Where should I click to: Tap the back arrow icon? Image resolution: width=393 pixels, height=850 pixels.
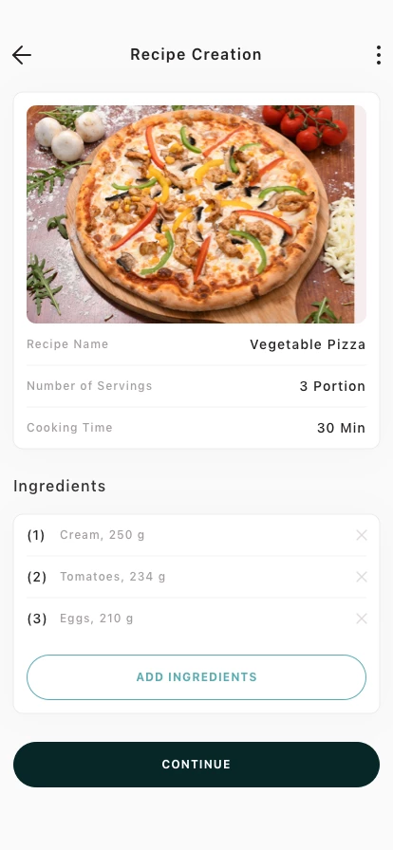click(x=22, y=55)
